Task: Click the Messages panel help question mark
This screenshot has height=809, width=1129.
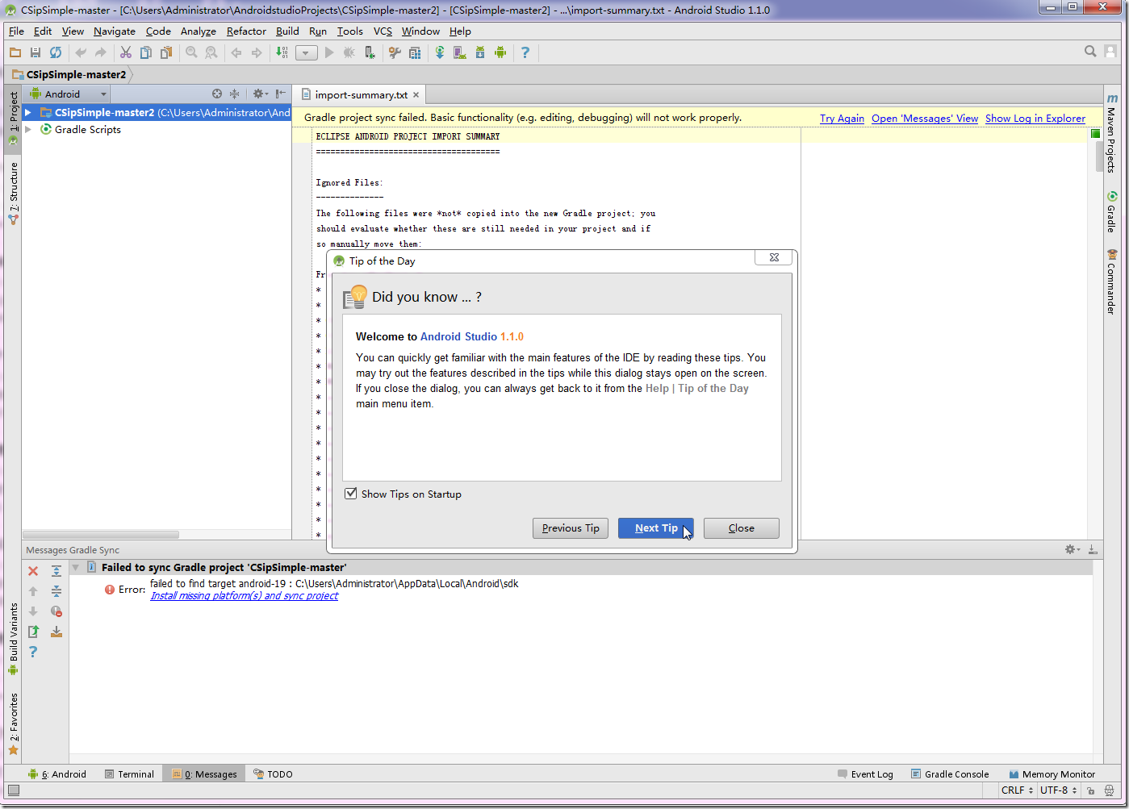Action: click(x=33, y=652)
